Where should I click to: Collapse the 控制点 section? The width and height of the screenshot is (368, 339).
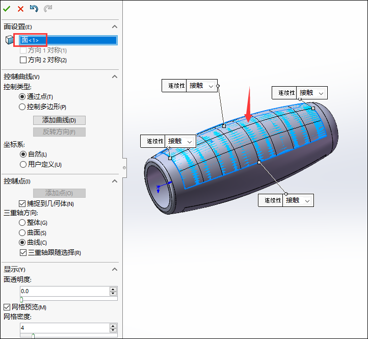coord(115,181)
